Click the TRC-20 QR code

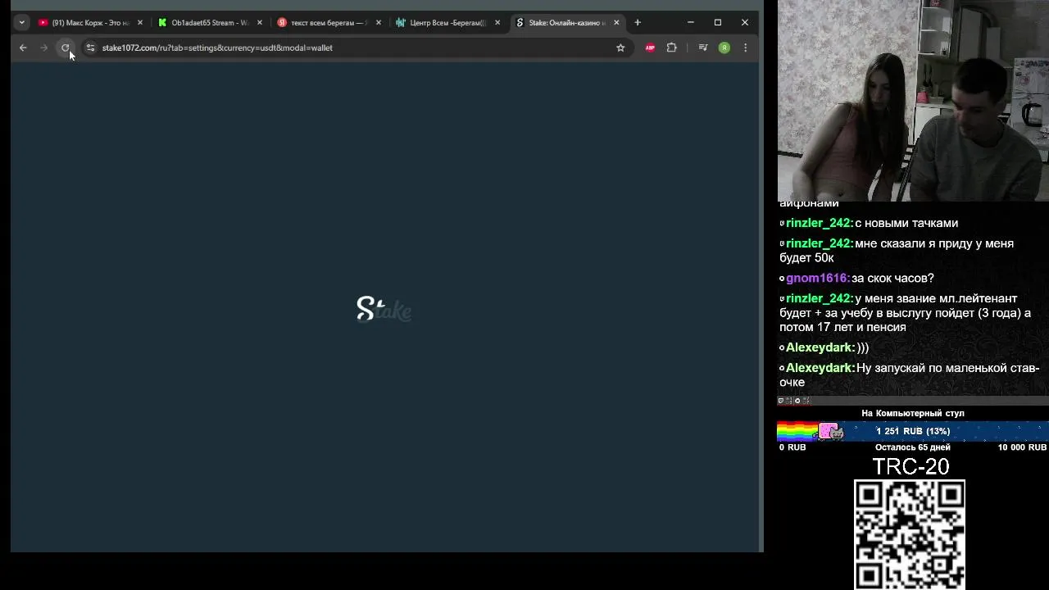(x=910, y=534)
